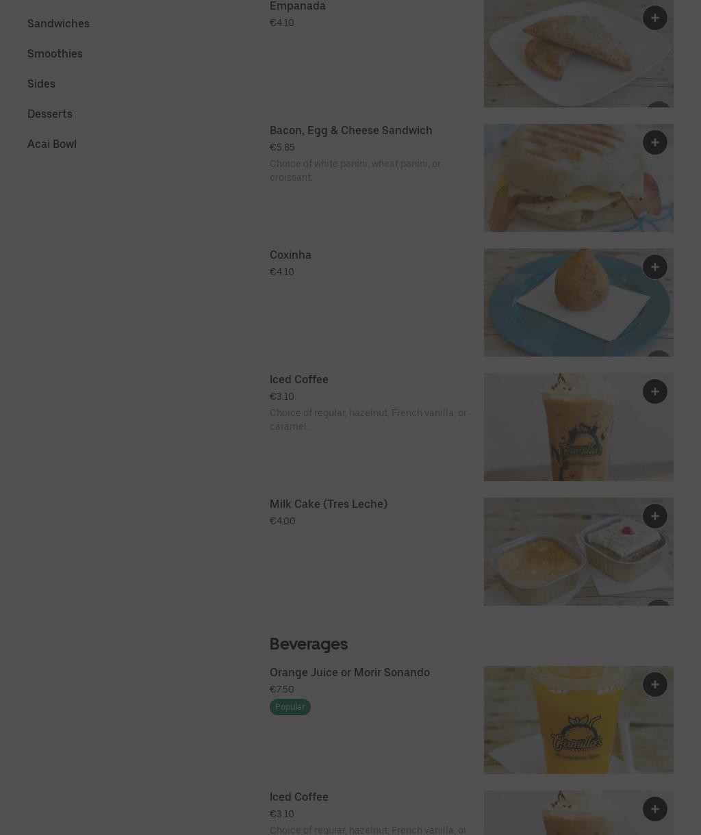701x835 pixels.
Task: Add Beverages Iced Coffee with plus icon
Action: (x=655, y=809)
